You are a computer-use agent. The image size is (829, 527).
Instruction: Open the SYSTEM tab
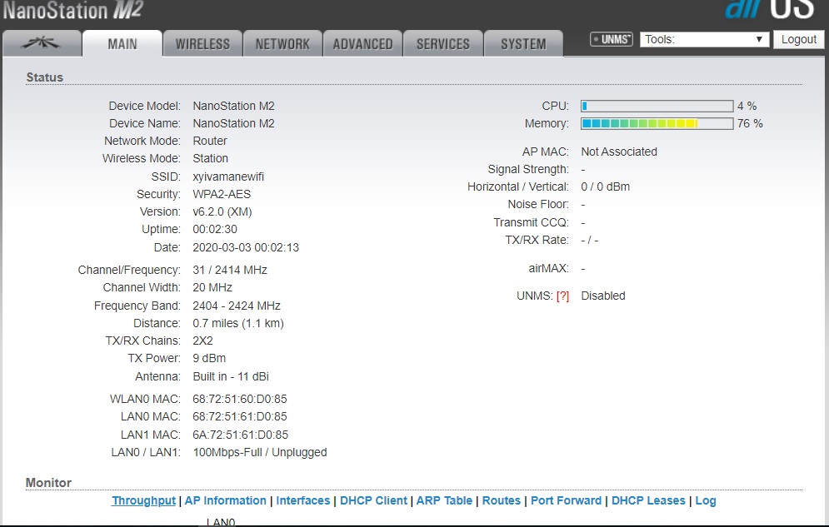523,43
